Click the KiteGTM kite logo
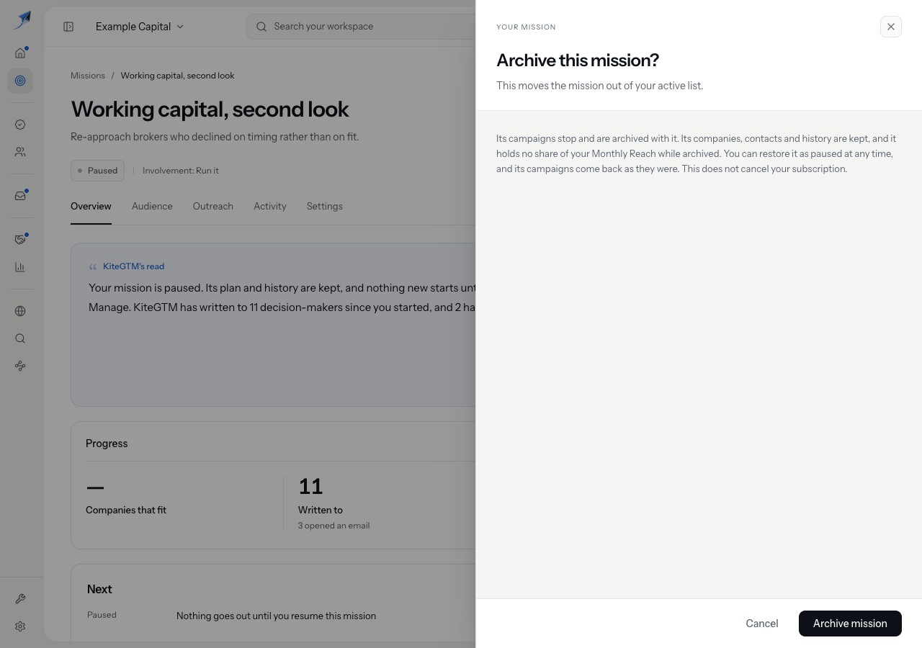 [22, 19]
